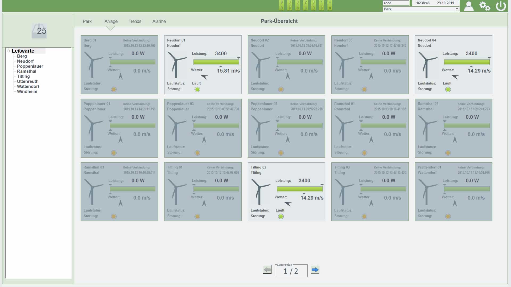Screen dimensions: 511x287
Task: Select Neudorf in the tree
Action: click(x=25, y=61)
